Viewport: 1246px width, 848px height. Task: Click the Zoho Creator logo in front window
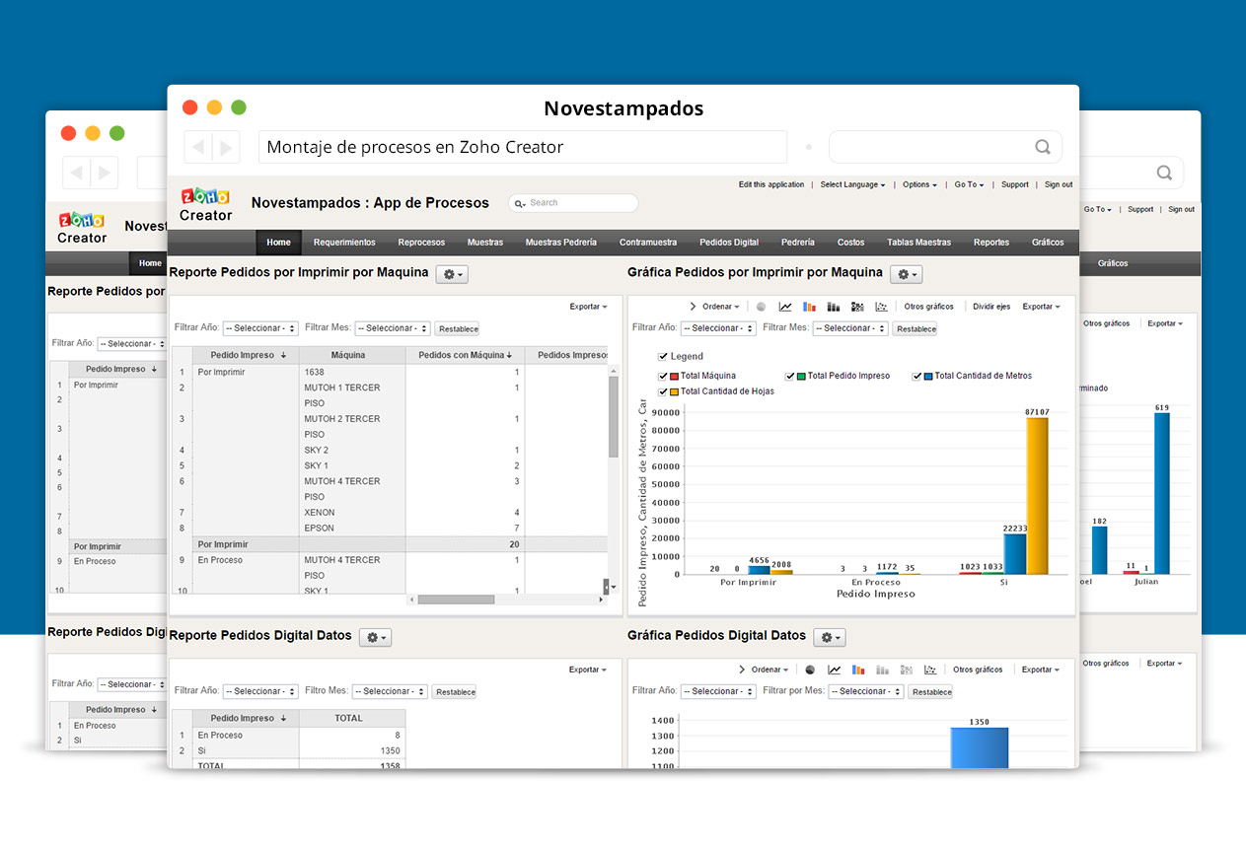(205, 204)
